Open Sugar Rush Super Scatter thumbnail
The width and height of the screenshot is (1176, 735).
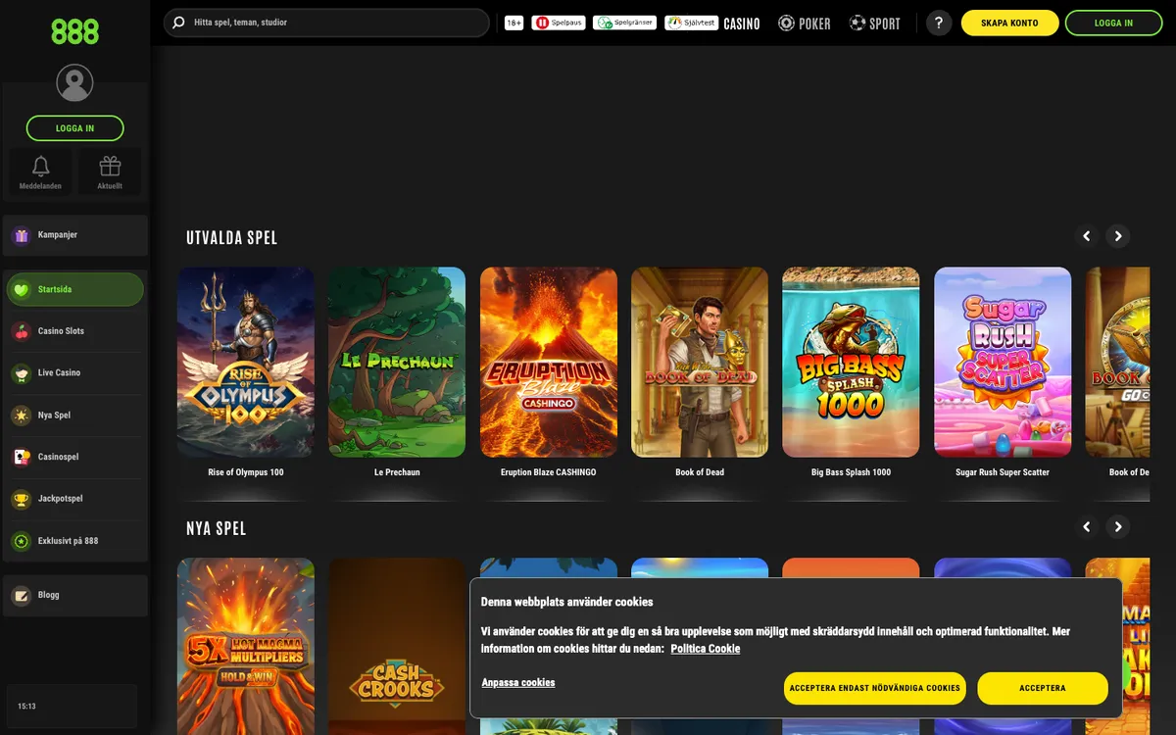[x=1003, y=363]
